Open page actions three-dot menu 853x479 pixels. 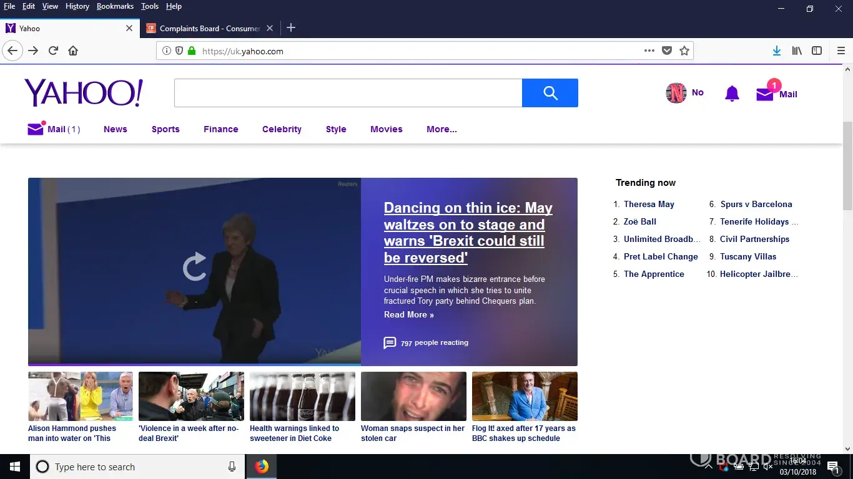pyautogui.click(x=649, y=51)
